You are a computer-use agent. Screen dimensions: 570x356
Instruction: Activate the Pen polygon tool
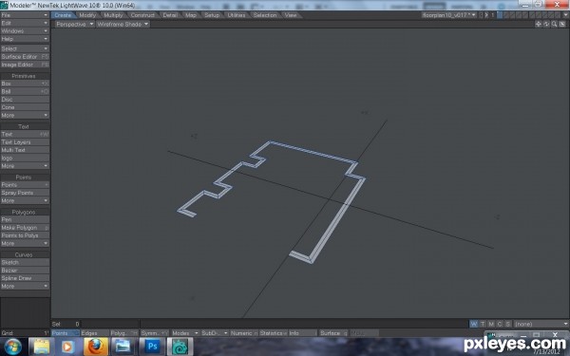tap(25, 219)
